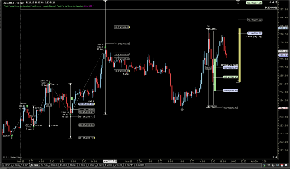The image size is (290, 169).
Task: Switch to the 45 min timeframe tab
Action: [63, 165]
